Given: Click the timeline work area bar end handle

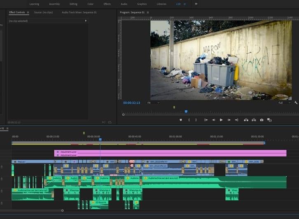Looking at the screenshot, I should pyautogui.click(x=264, y=143).
